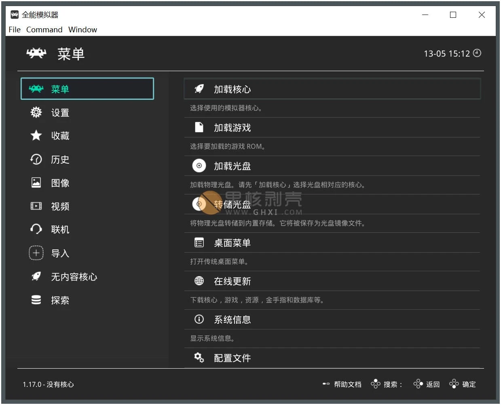
Task: Open the 配置文件 entry label
Action: [233, 358]
